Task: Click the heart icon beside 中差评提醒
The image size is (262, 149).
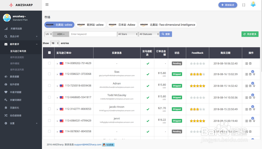Action: (6, 92)
